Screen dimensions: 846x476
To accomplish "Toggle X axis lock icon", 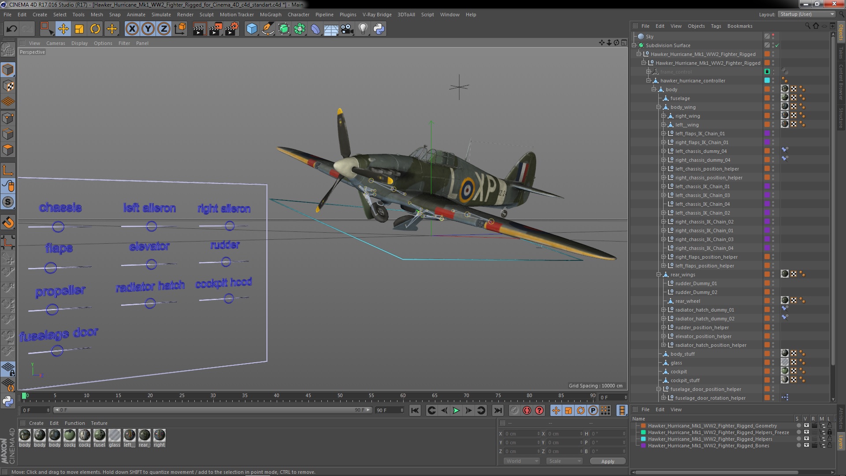I will pyautogui.click(x=132, y=29).
